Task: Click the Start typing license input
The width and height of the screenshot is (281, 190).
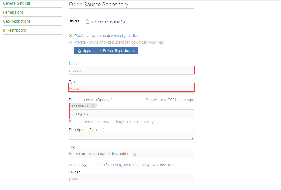Action: [x=131, y=114]
